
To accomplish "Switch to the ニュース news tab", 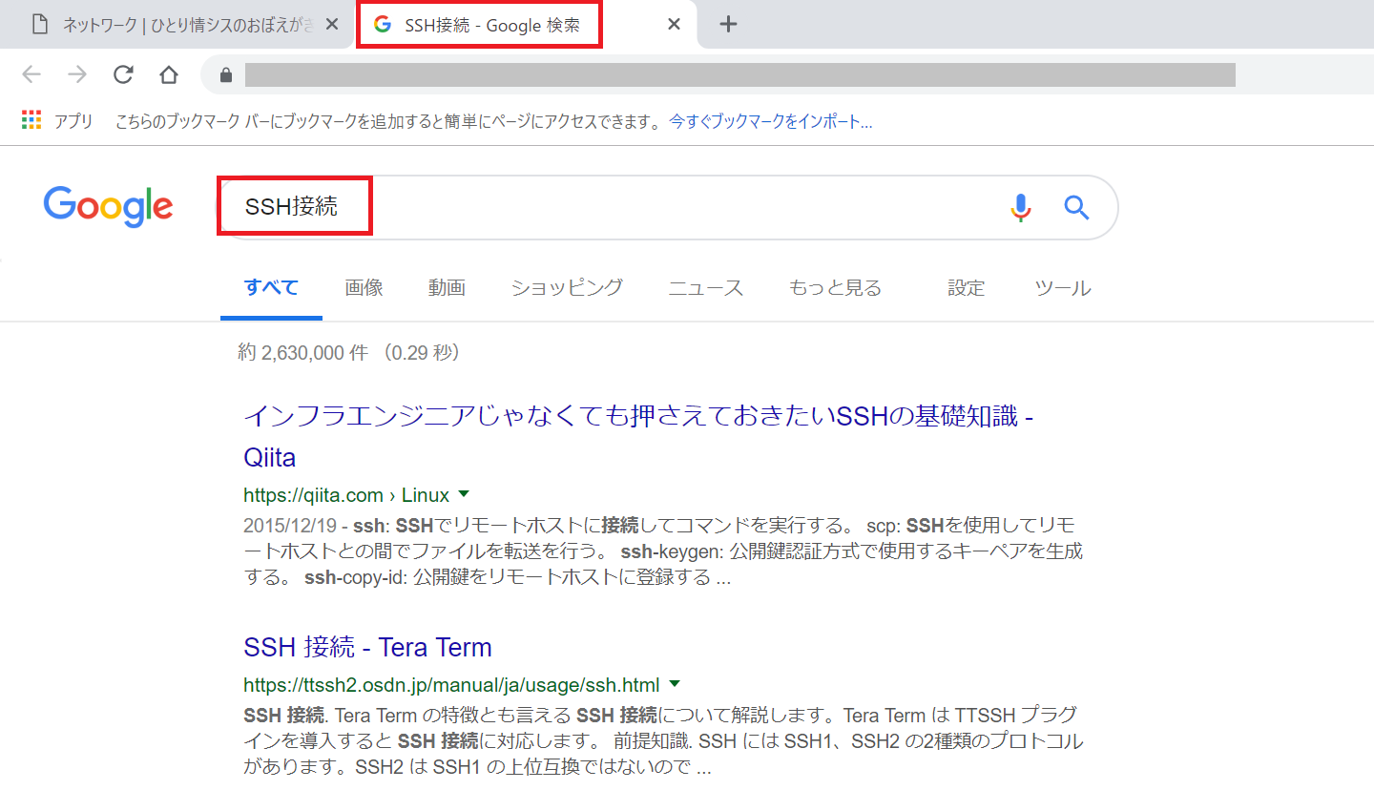I will click(705, 288).
